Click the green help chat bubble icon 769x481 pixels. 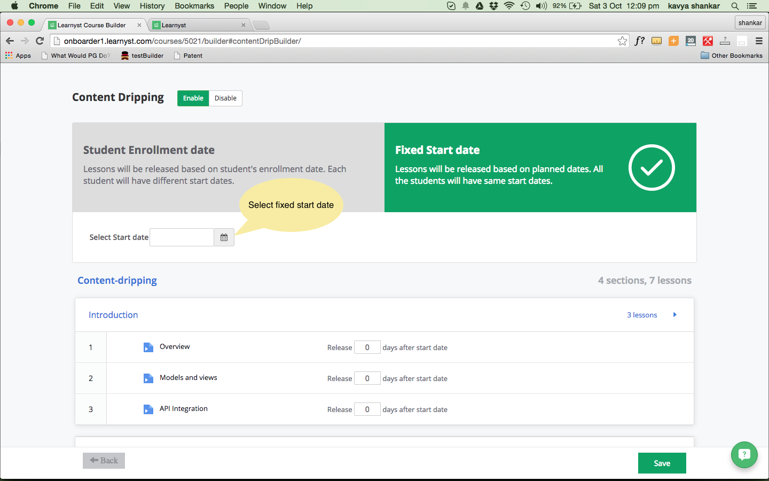pos(744,455)
